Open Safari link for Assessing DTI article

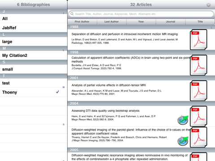(183, 120)
